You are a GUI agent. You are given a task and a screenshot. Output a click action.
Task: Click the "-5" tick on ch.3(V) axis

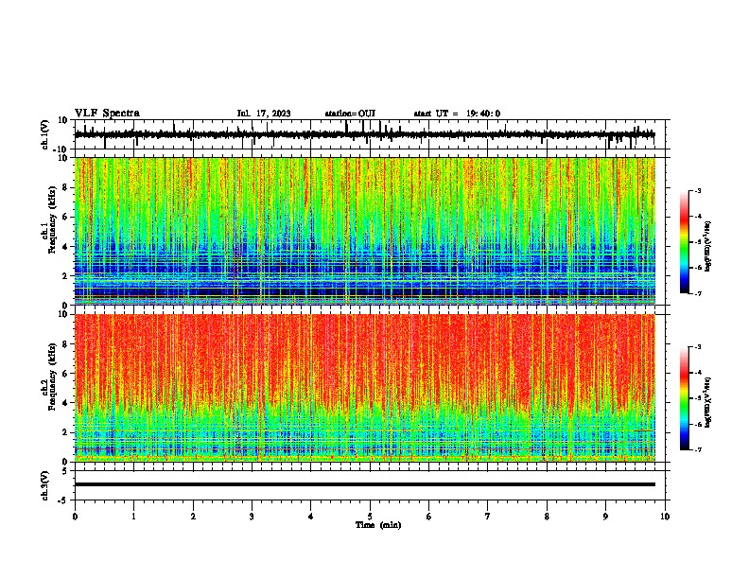point(63,500)
